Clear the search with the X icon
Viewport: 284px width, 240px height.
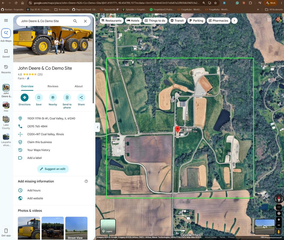85,21
